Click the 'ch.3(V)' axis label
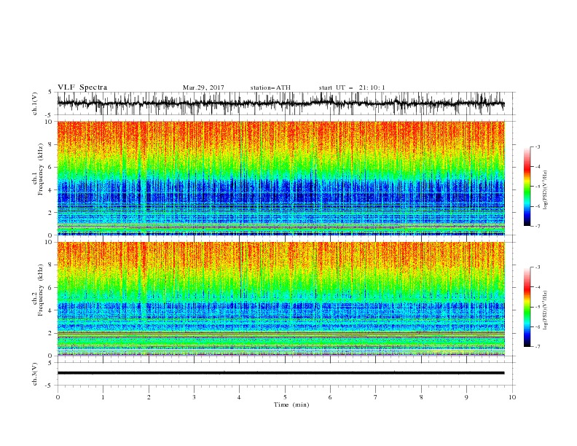Screen dimensions: 577x446 pos(35,374)
